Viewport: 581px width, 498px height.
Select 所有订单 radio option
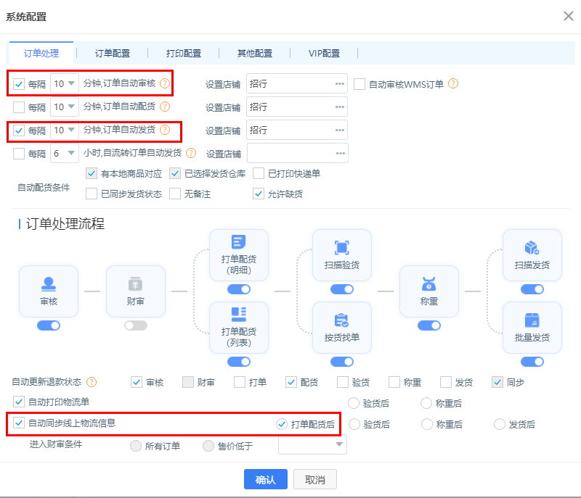click(x=136, y=446)
